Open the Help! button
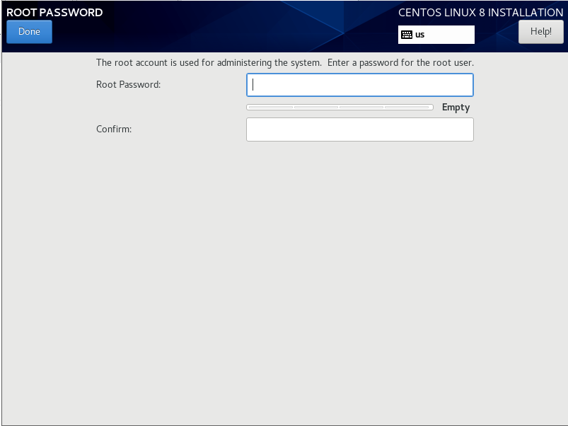Image resolution: width=568 pixels, height=426 pixels. coord(541,32)
